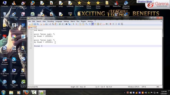Image resolution: width=170 pixels, height=95 pixels.
Task: Click the Open file toolbar icon
Action: [x=32, y=24]
